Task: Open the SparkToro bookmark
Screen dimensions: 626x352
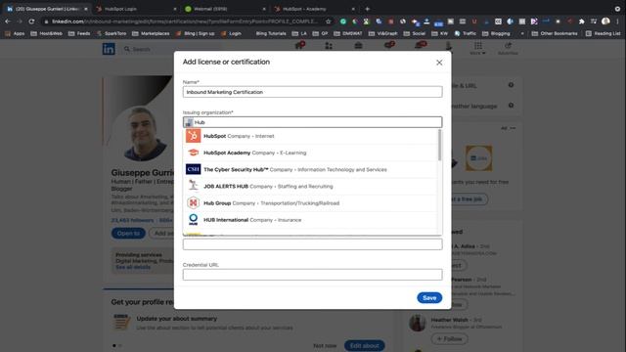Action: [x=112, y=33]
